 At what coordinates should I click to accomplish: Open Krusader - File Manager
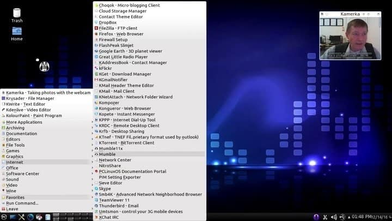tap(46, 98)
